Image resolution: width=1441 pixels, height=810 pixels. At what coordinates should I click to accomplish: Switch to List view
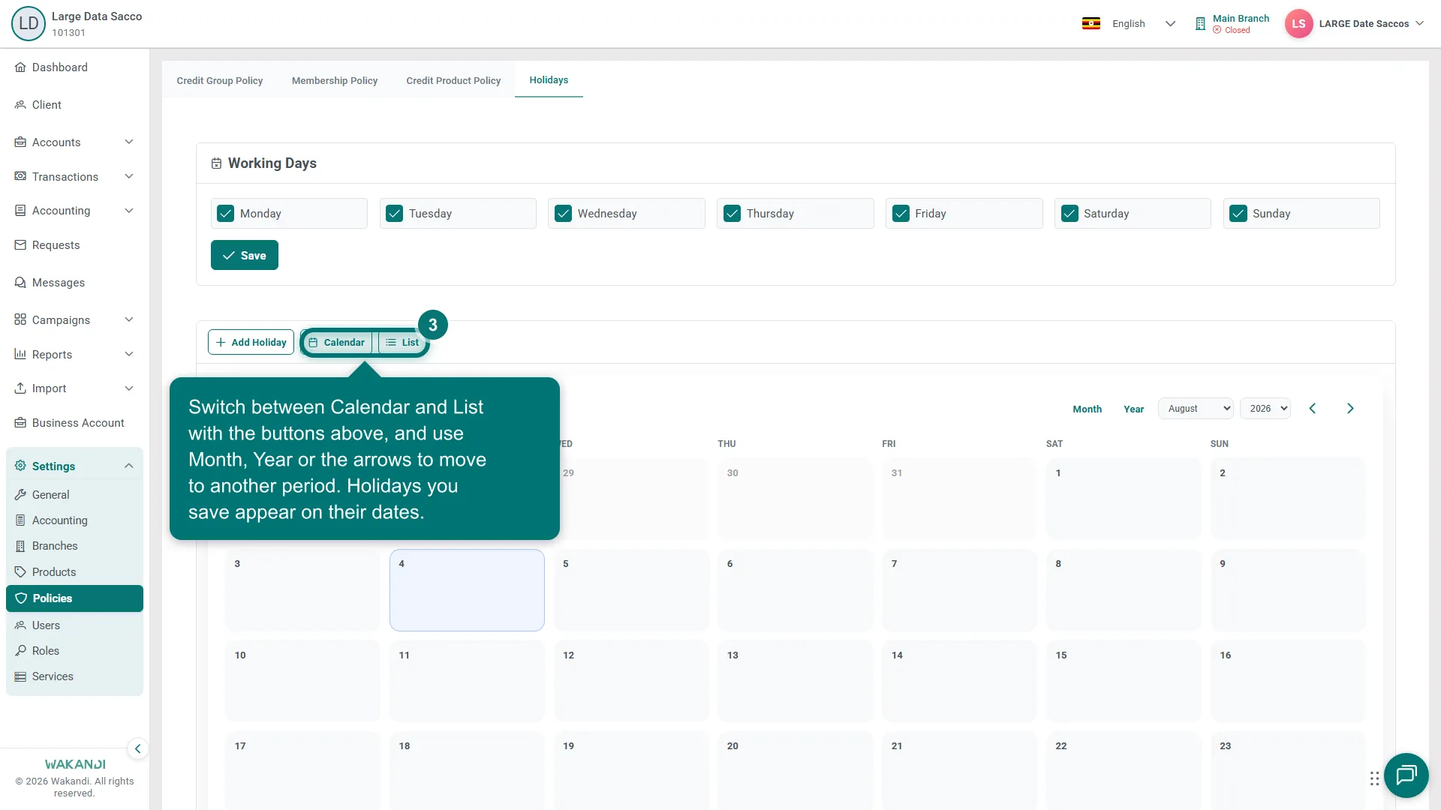402,343
